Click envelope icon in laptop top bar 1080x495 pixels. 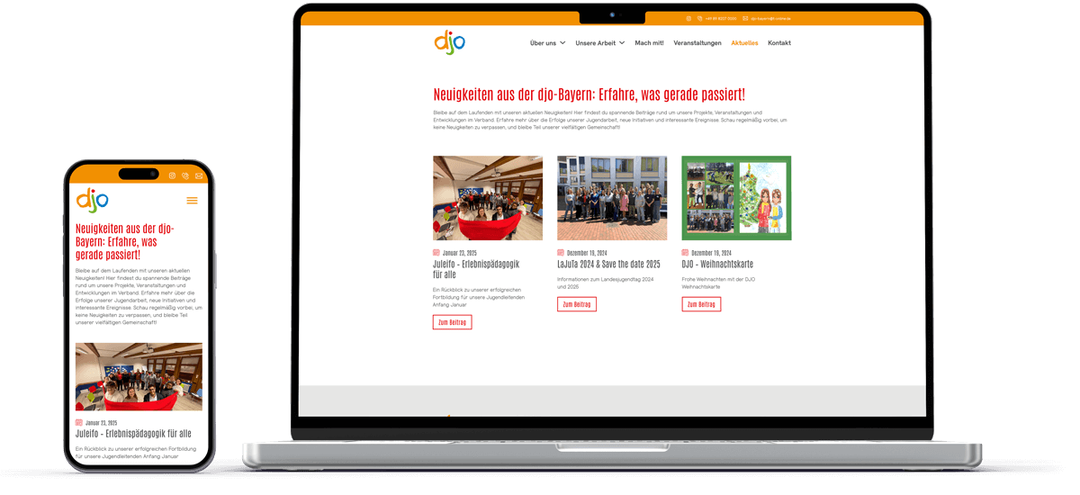point(745,18)
